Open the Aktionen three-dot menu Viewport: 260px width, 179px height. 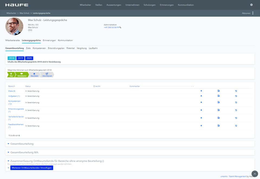253,13
